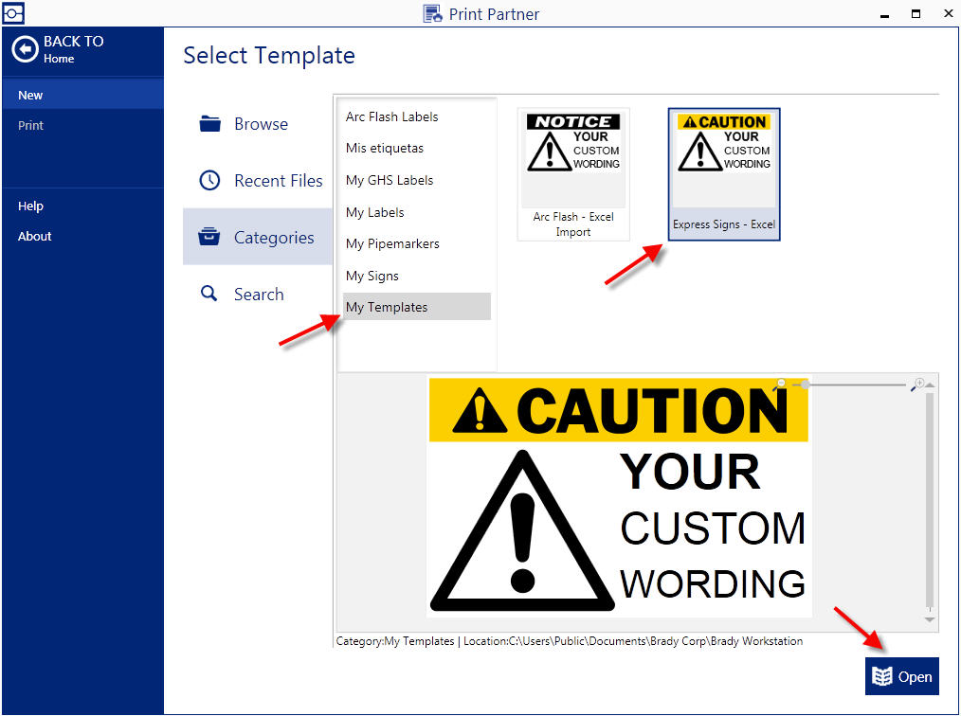Image resolution: width=961 pixels, height=716 pixels.
Task: Select the Arc Flash - Excel Import template
Action: point(572,174)
